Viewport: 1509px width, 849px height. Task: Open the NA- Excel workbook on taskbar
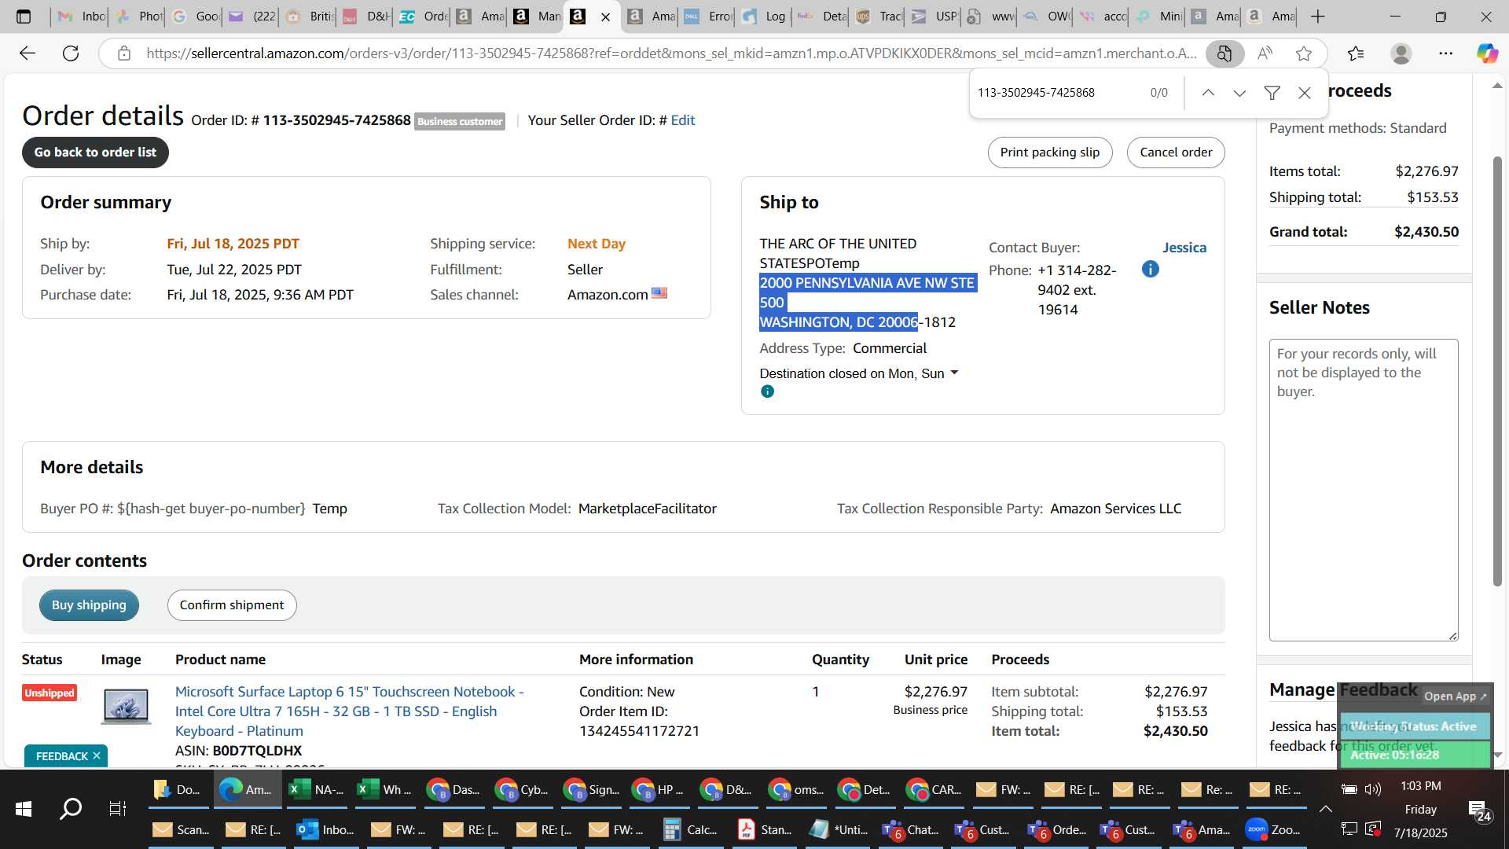point(317,789)
